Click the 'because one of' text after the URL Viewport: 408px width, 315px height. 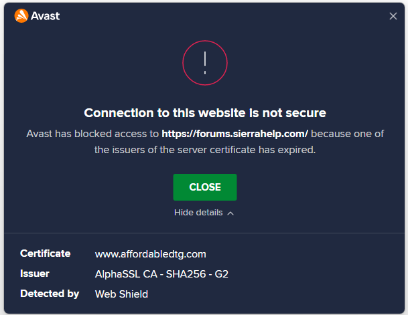coord(348,134)
